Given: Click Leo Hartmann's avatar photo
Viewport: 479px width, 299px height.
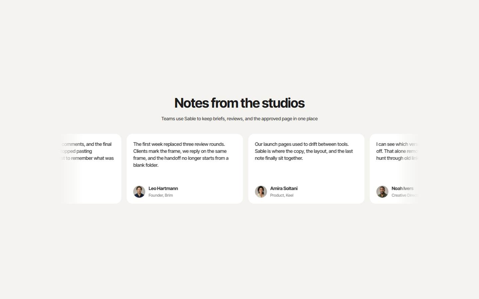Looking at the screenshot, I should 139,192.
